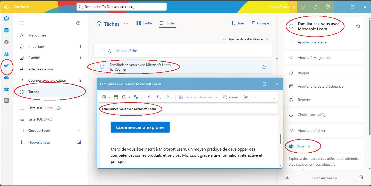Expand the Groupe Sport list group
371x186 pixels.
[x=79, y=131]
